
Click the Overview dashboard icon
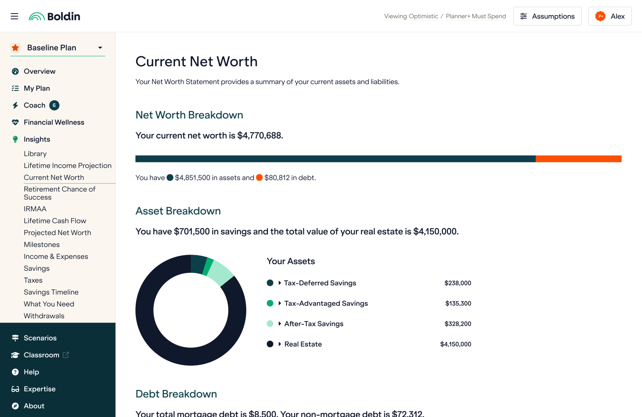15,71
